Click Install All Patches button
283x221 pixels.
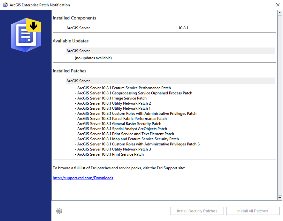[x=253, y=211]
